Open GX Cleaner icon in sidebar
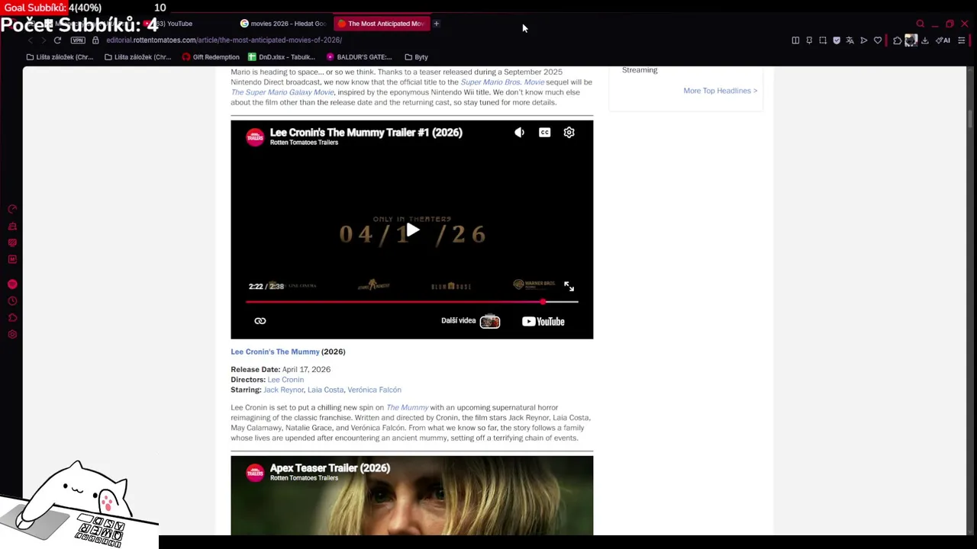 (x=12, y=226)
